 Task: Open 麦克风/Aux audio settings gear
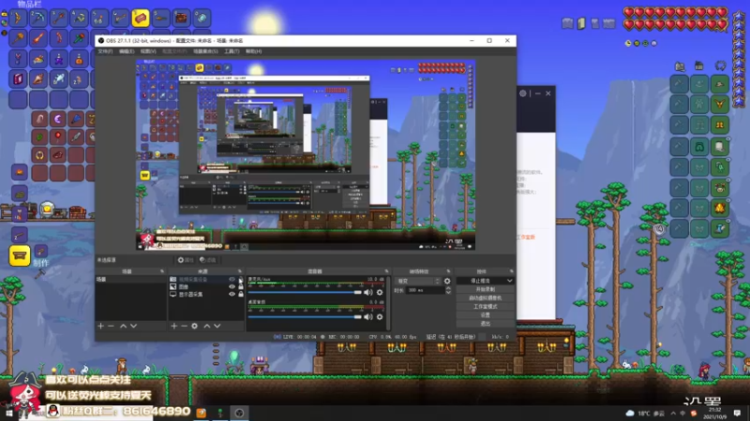380,292
